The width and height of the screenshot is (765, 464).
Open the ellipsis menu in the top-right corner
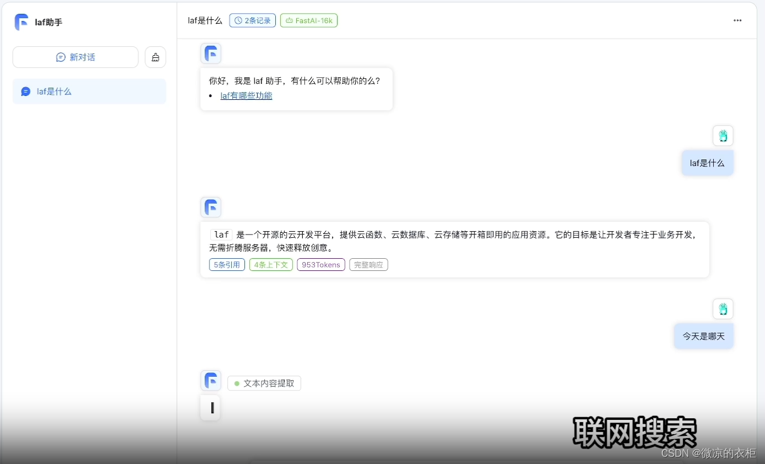pyautogui.click(x=737, y=20)
